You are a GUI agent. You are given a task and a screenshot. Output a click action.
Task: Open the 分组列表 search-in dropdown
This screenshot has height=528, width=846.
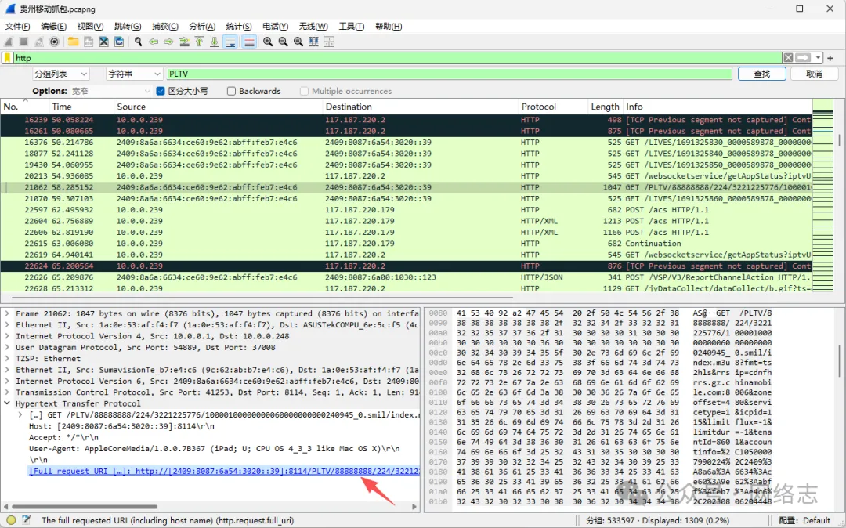[61, 74]
